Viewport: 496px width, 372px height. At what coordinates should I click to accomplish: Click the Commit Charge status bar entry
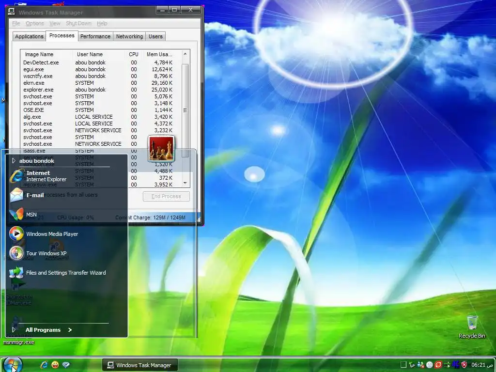(x=150, y=217)
